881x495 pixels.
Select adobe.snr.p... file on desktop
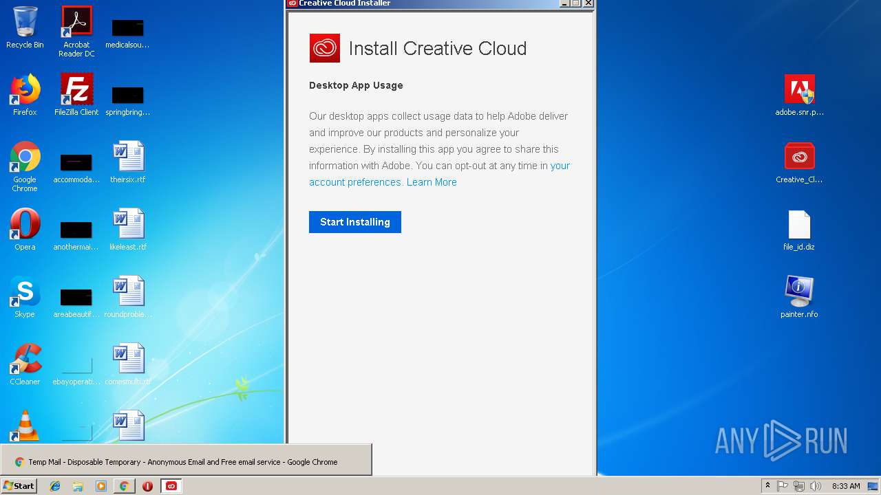tap(799, 95)
